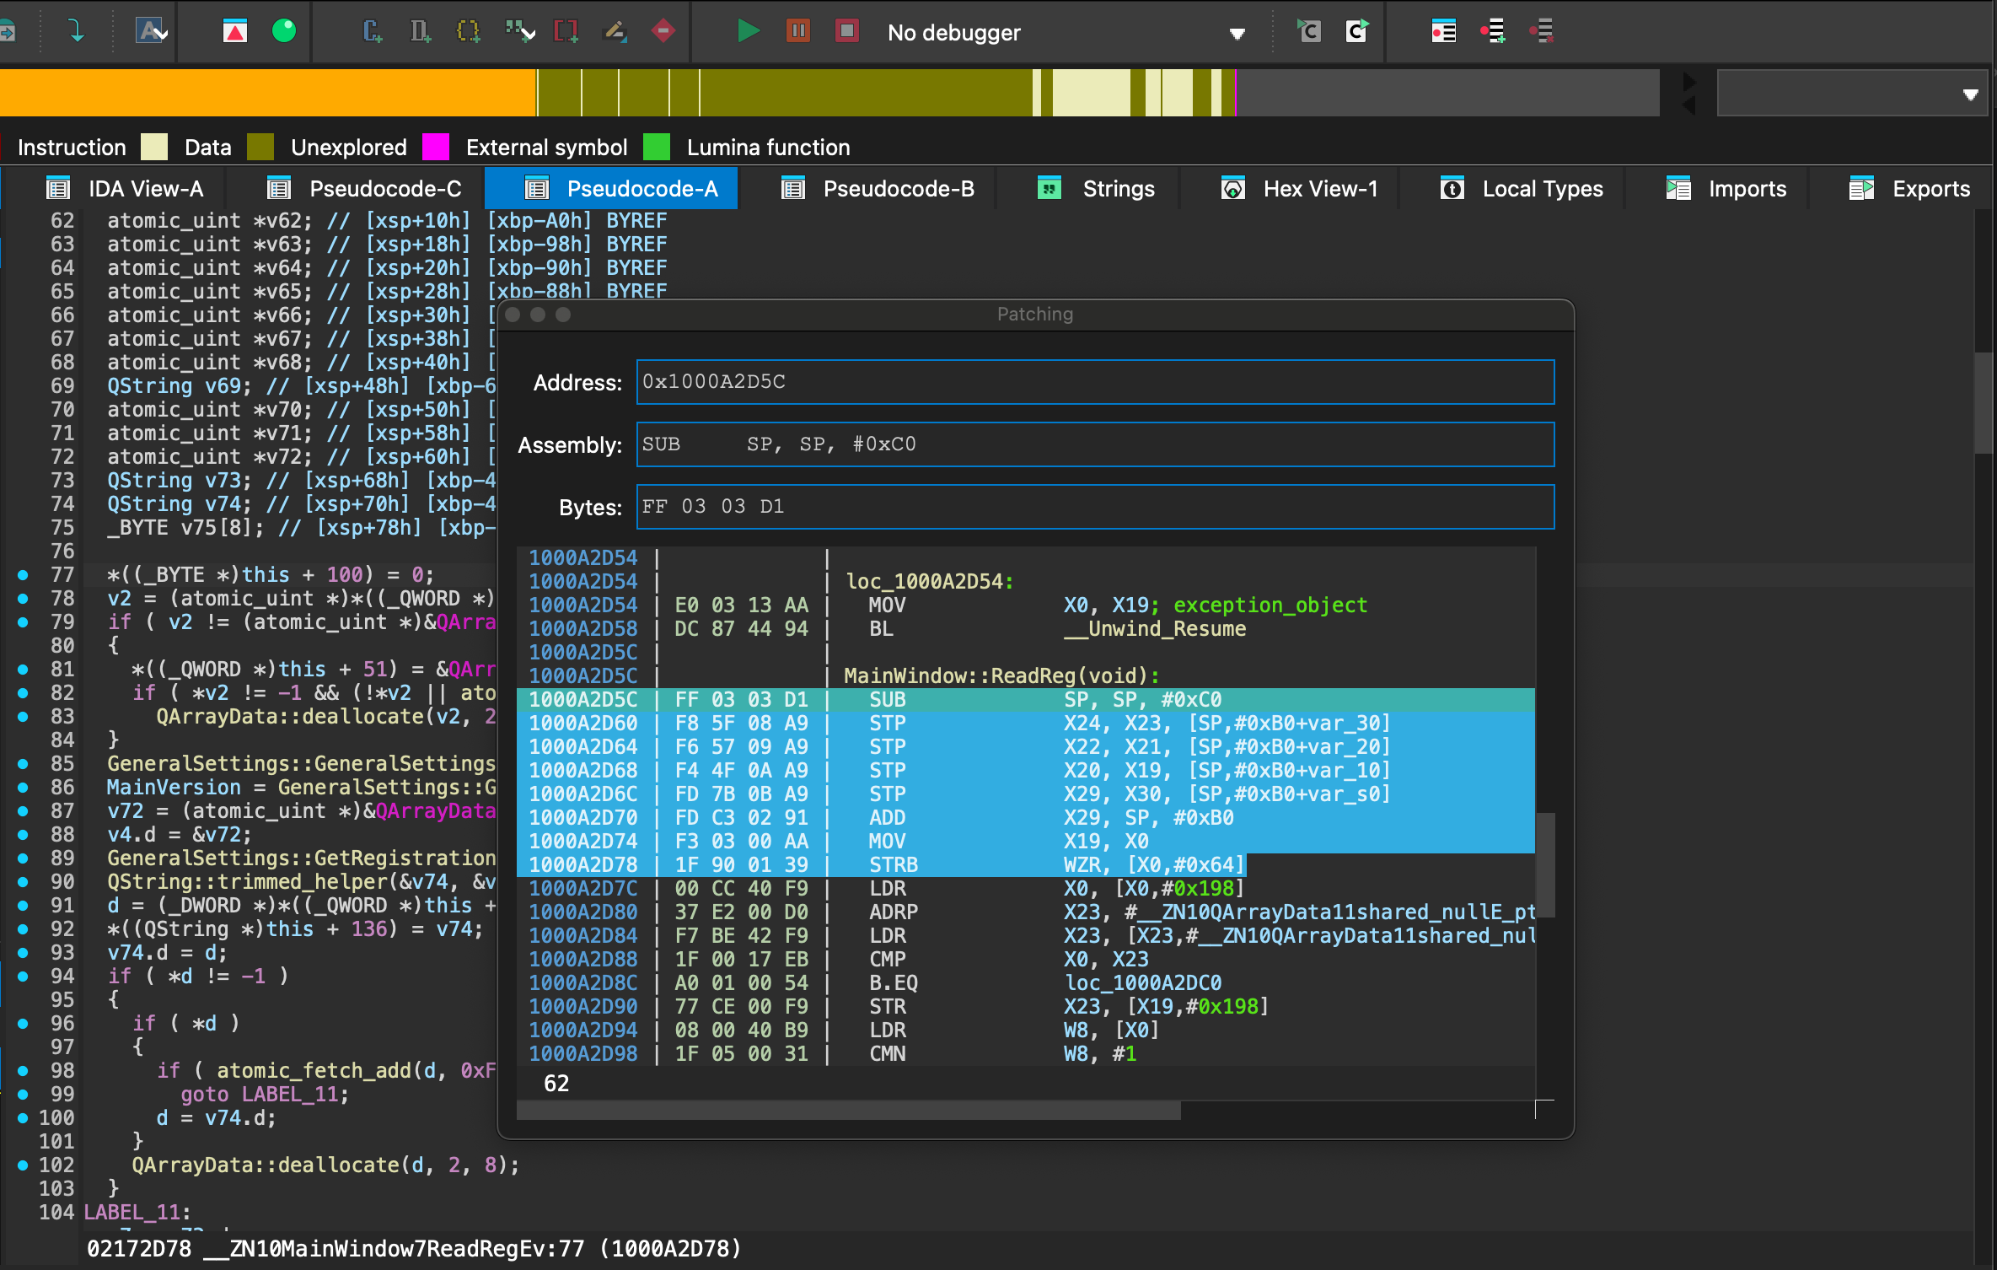Terminate process with red stop button
This screenshot has width=1997, height=1270.
(846, 32)
